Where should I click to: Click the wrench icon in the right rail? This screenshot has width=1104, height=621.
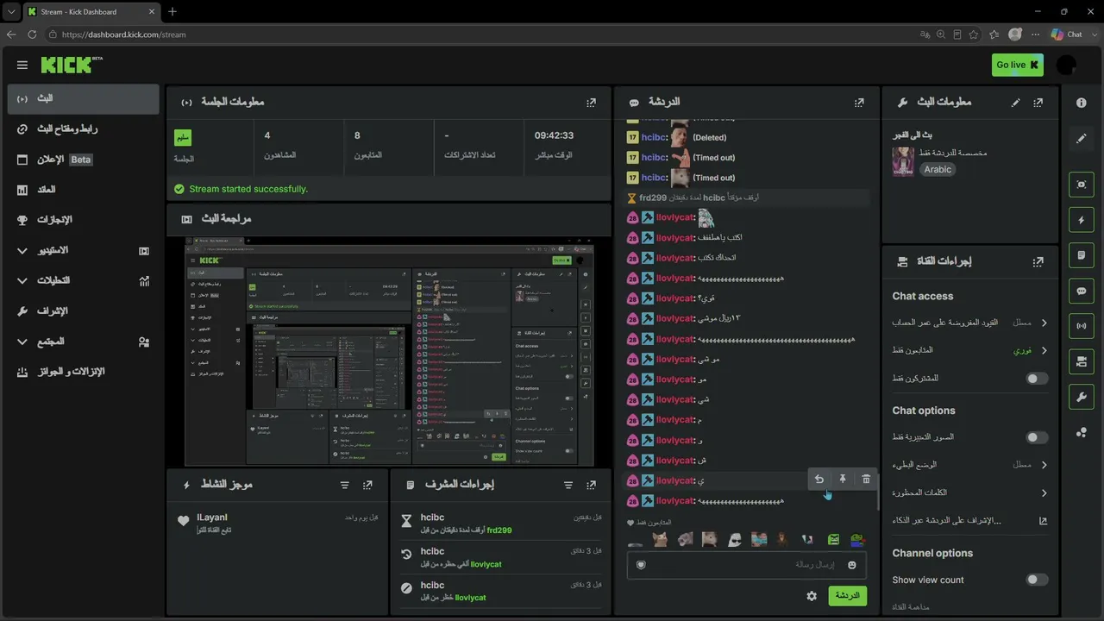(1082, 397)
